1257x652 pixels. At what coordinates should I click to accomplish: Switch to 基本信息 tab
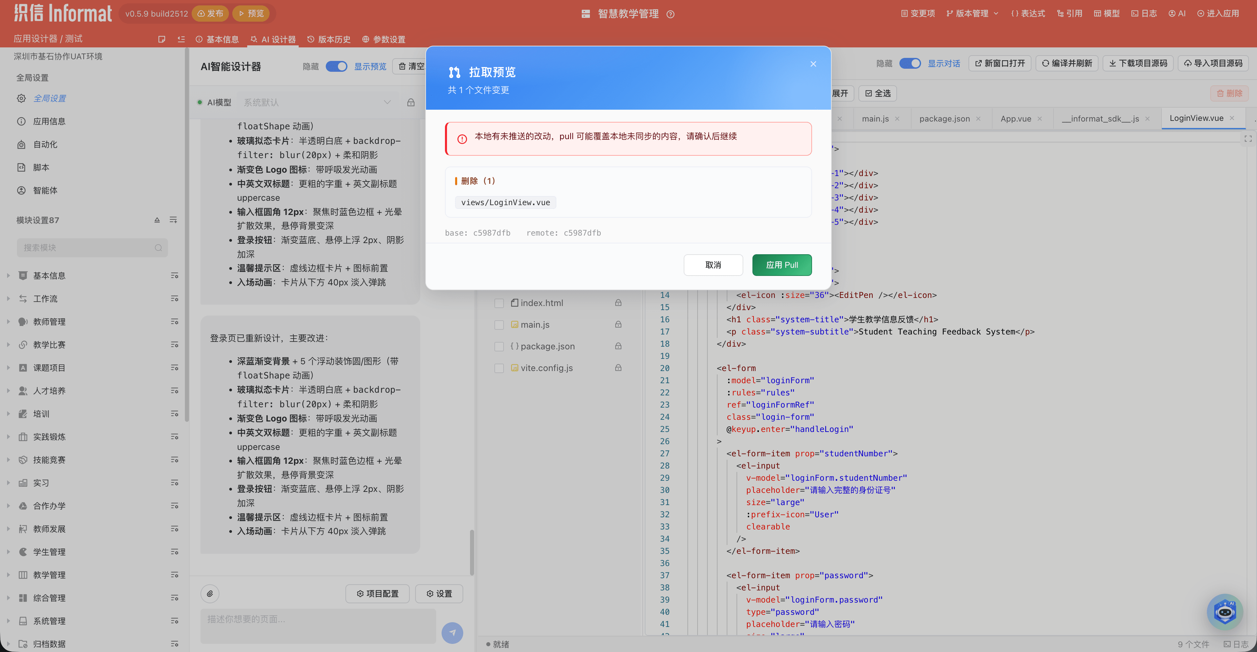[217, 39]
